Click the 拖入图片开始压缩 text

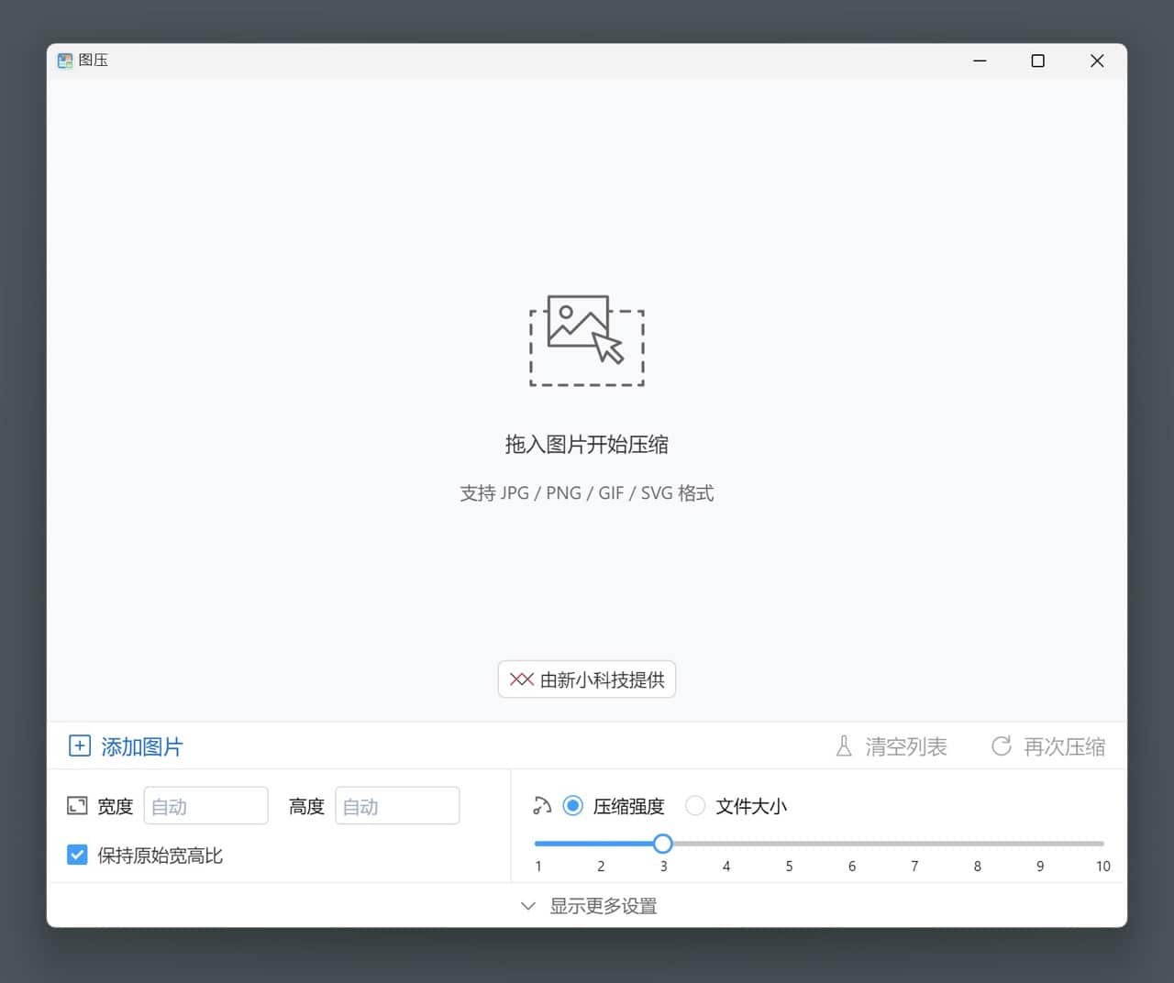click(587, 445)
